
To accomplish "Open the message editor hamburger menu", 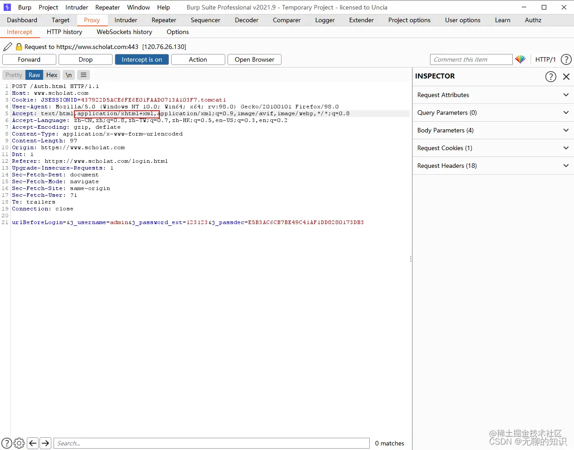I will [x=84, y=75].
